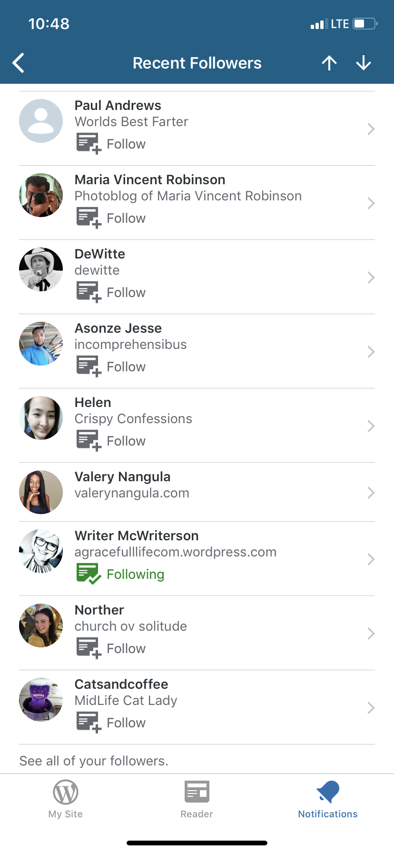View DeWitte's profile picture
The width and height of the screenshot is (394, 853).
click(41, 269)
